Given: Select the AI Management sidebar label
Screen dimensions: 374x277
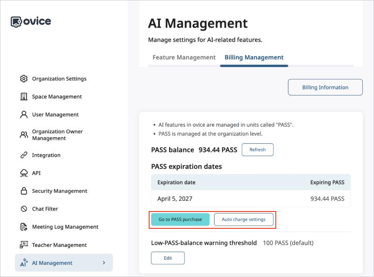Looking at the screenshot, I should tap(52, 263).
